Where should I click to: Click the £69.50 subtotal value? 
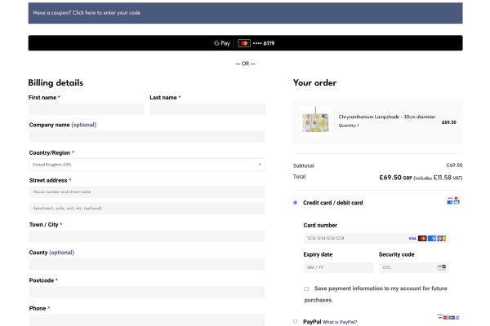pos(454,165)
